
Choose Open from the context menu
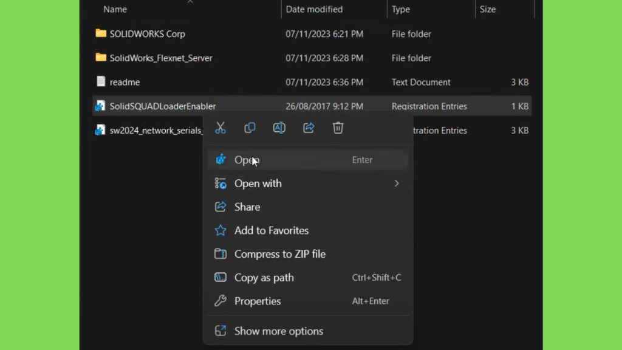tap(308, 160)
